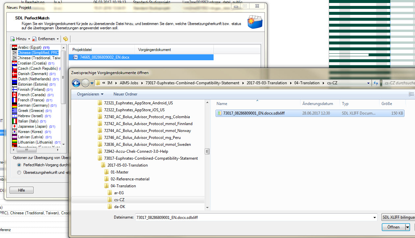Click the Vorgängerdokument column header
This screenshot has width=415, height=238.
[174, 50]
